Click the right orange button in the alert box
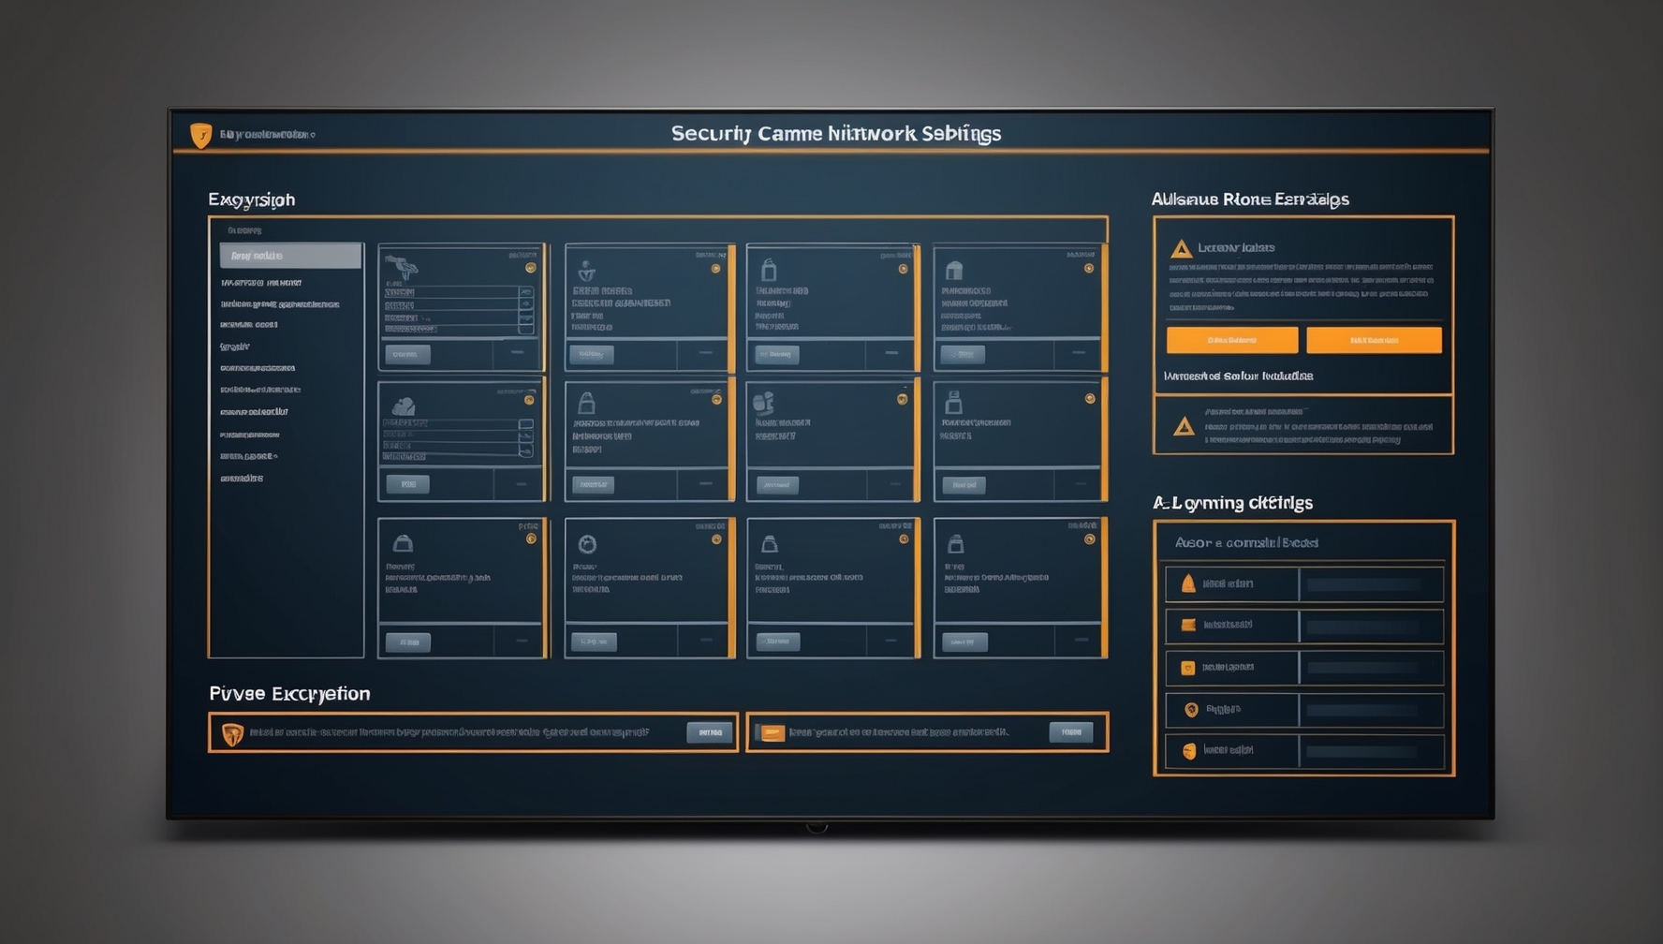 coord(1374,340)
